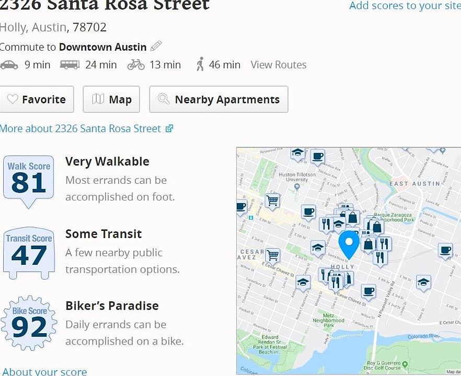This screenshot has height=376, width=461.
Task: Click the school marker in the map's top-left
Action: (298, 153)
